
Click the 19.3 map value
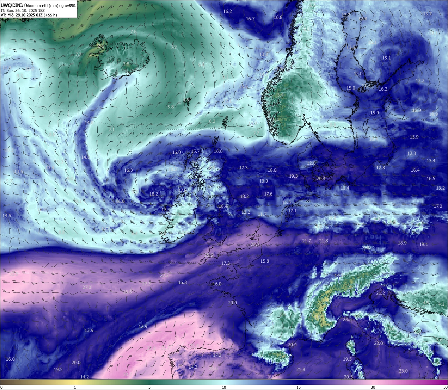coord(293,176)
